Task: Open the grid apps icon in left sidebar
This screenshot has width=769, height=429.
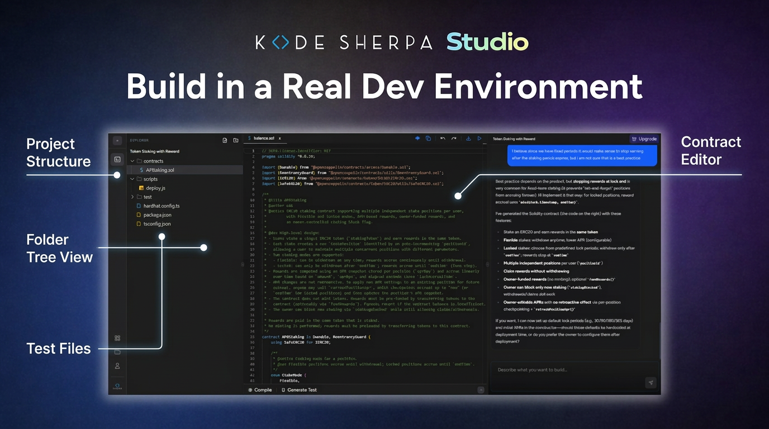Action: pos(117,338)
